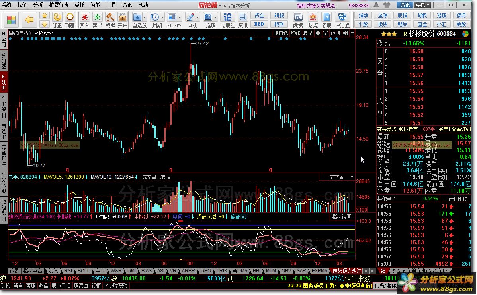
Task: Expand the F10/F9 dropdown arrow
Action: tap(179, 17)
